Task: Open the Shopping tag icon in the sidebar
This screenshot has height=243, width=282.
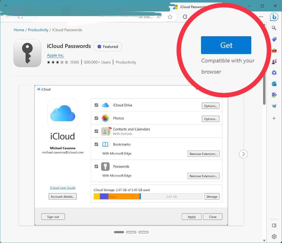Action: [274, 39]
